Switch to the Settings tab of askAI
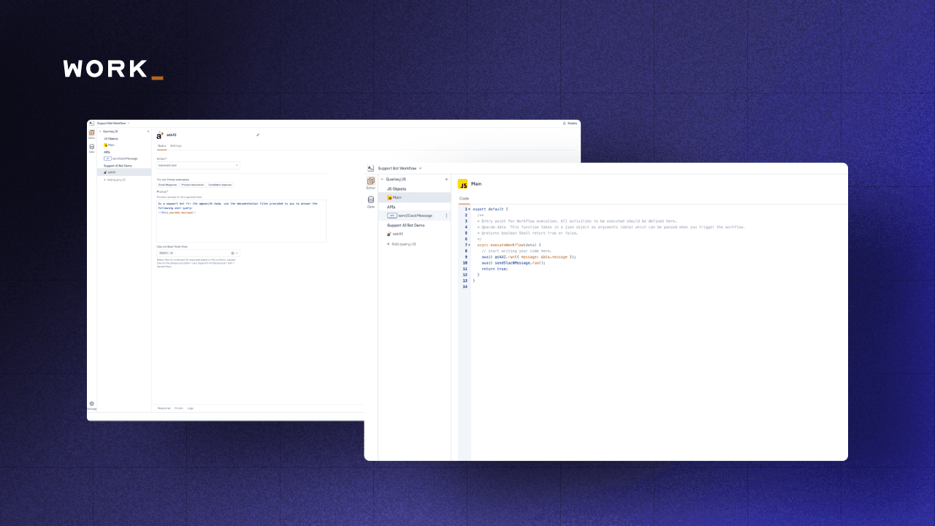Viewport: 935px width, 526px height. click(176, 146)
